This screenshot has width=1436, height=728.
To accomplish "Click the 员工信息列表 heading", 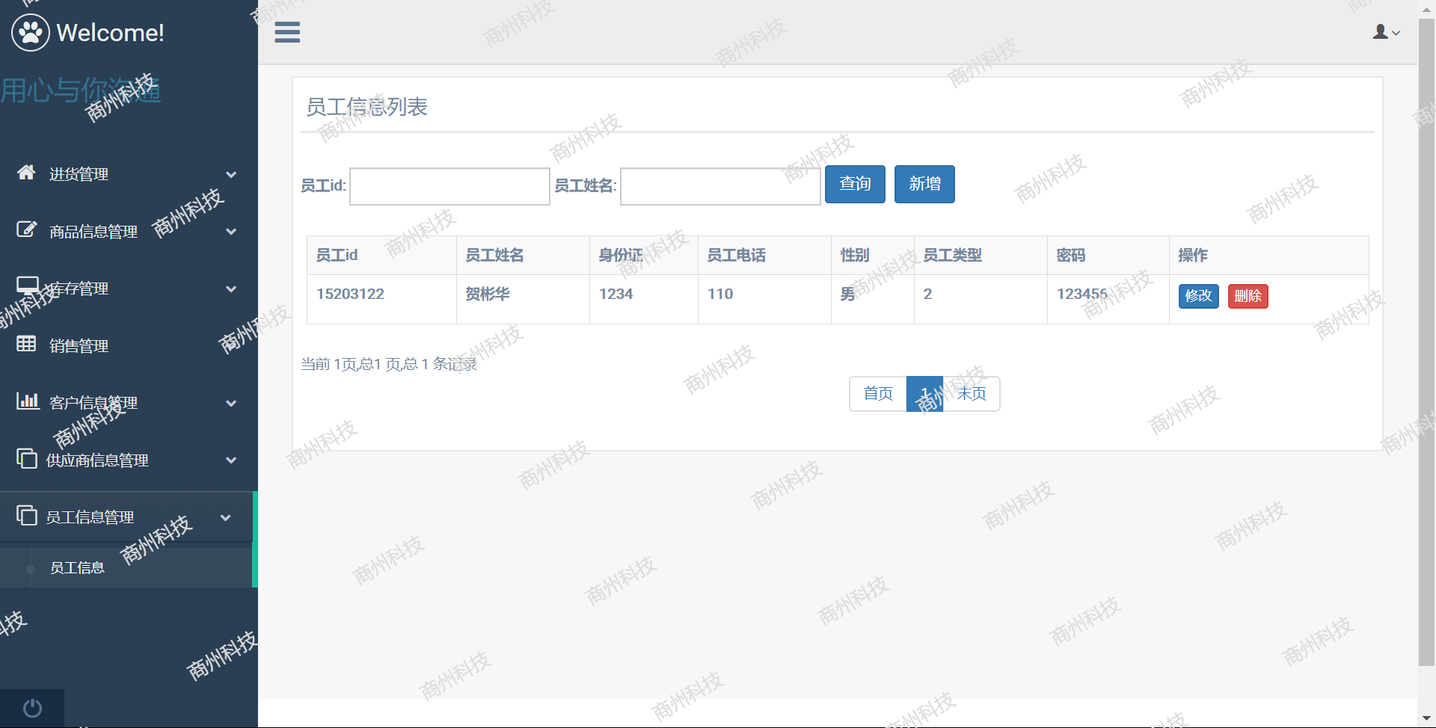I will [x=366, y=107].
